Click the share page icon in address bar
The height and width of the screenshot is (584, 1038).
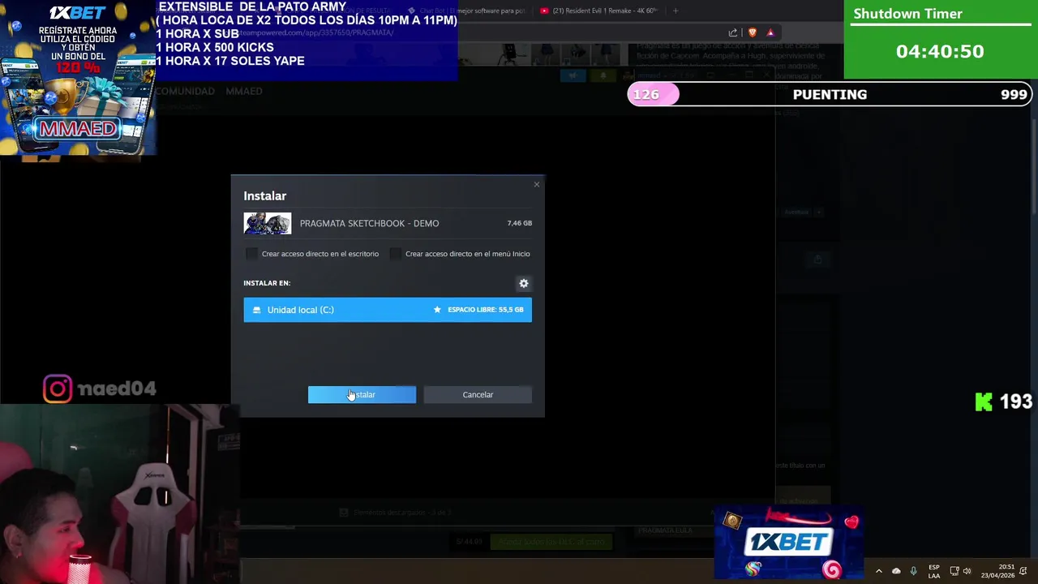[x=733, y=32]
